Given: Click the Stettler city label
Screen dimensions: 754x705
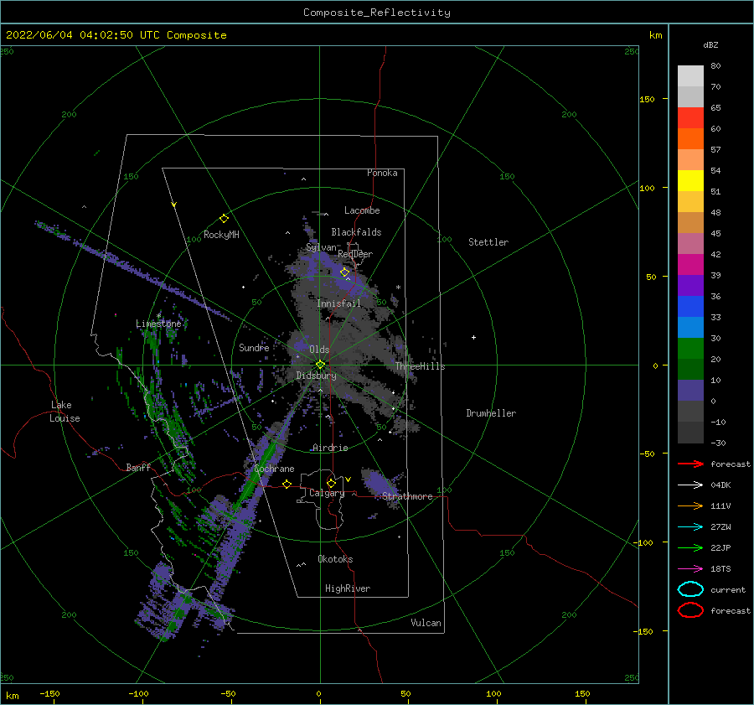Looking at the screenshot, I should pos(488,242).
